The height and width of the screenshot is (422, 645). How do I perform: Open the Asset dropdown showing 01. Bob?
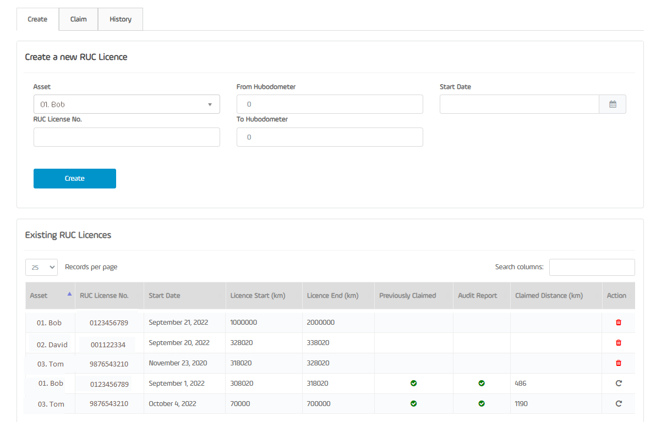127,104
